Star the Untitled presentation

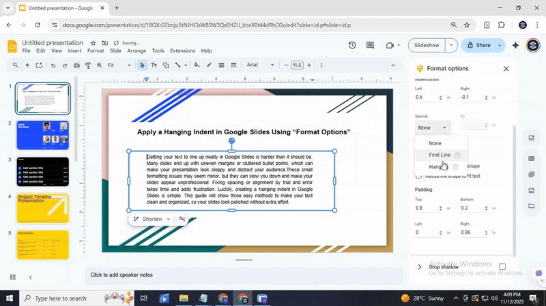93,42
